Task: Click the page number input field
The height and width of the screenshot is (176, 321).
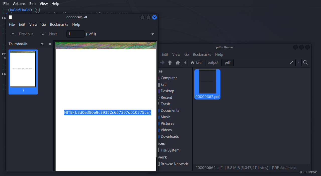Action: coord(75,34)
